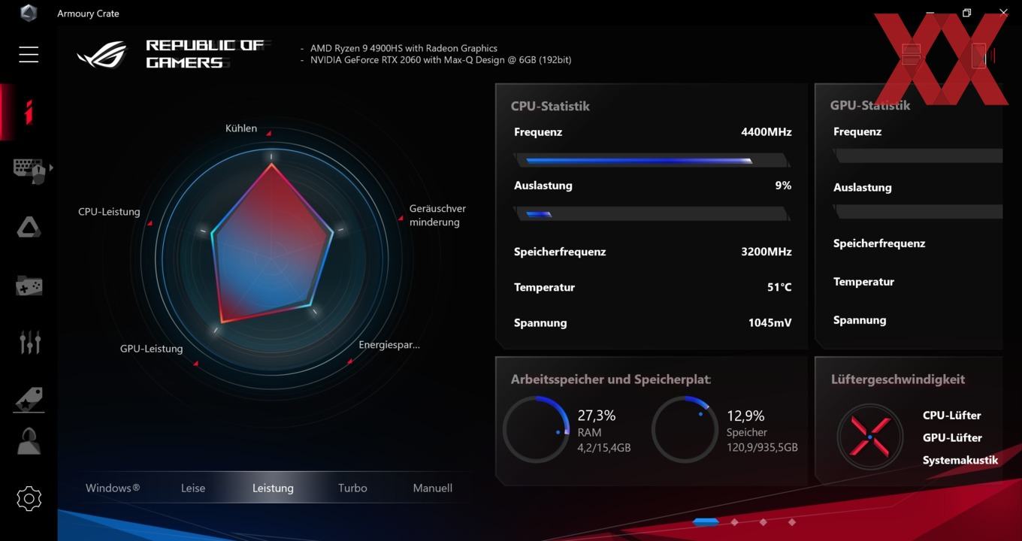Image resolution: width=1022 pixels, height=541 pixels.
Task: Click the fan speed X-shaped icon
Action: pos(869,437)
